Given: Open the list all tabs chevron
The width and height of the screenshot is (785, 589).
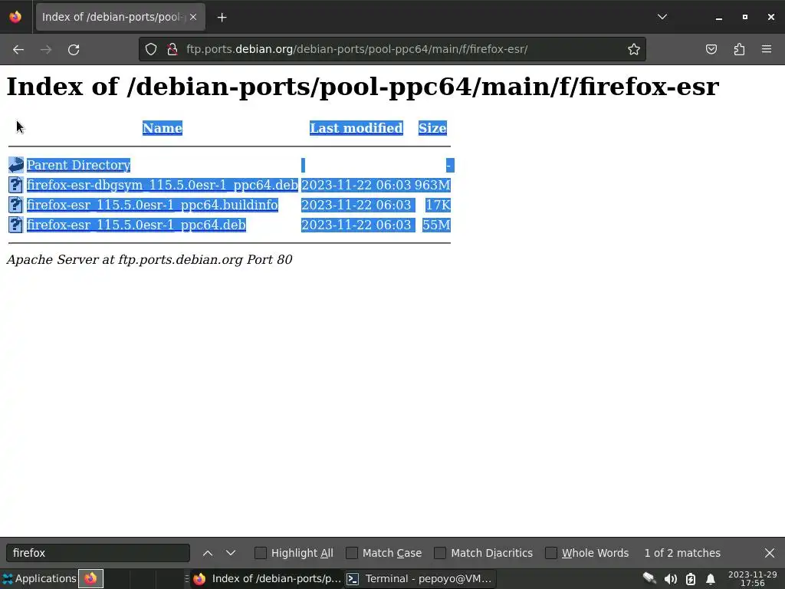Looking at the screenshot, I should click(x=662, y=17).
